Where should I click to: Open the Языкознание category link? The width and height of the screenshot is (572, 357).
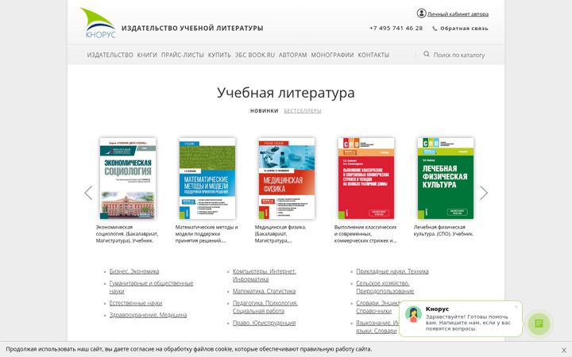pyautogui.click(x=377, y=327)
